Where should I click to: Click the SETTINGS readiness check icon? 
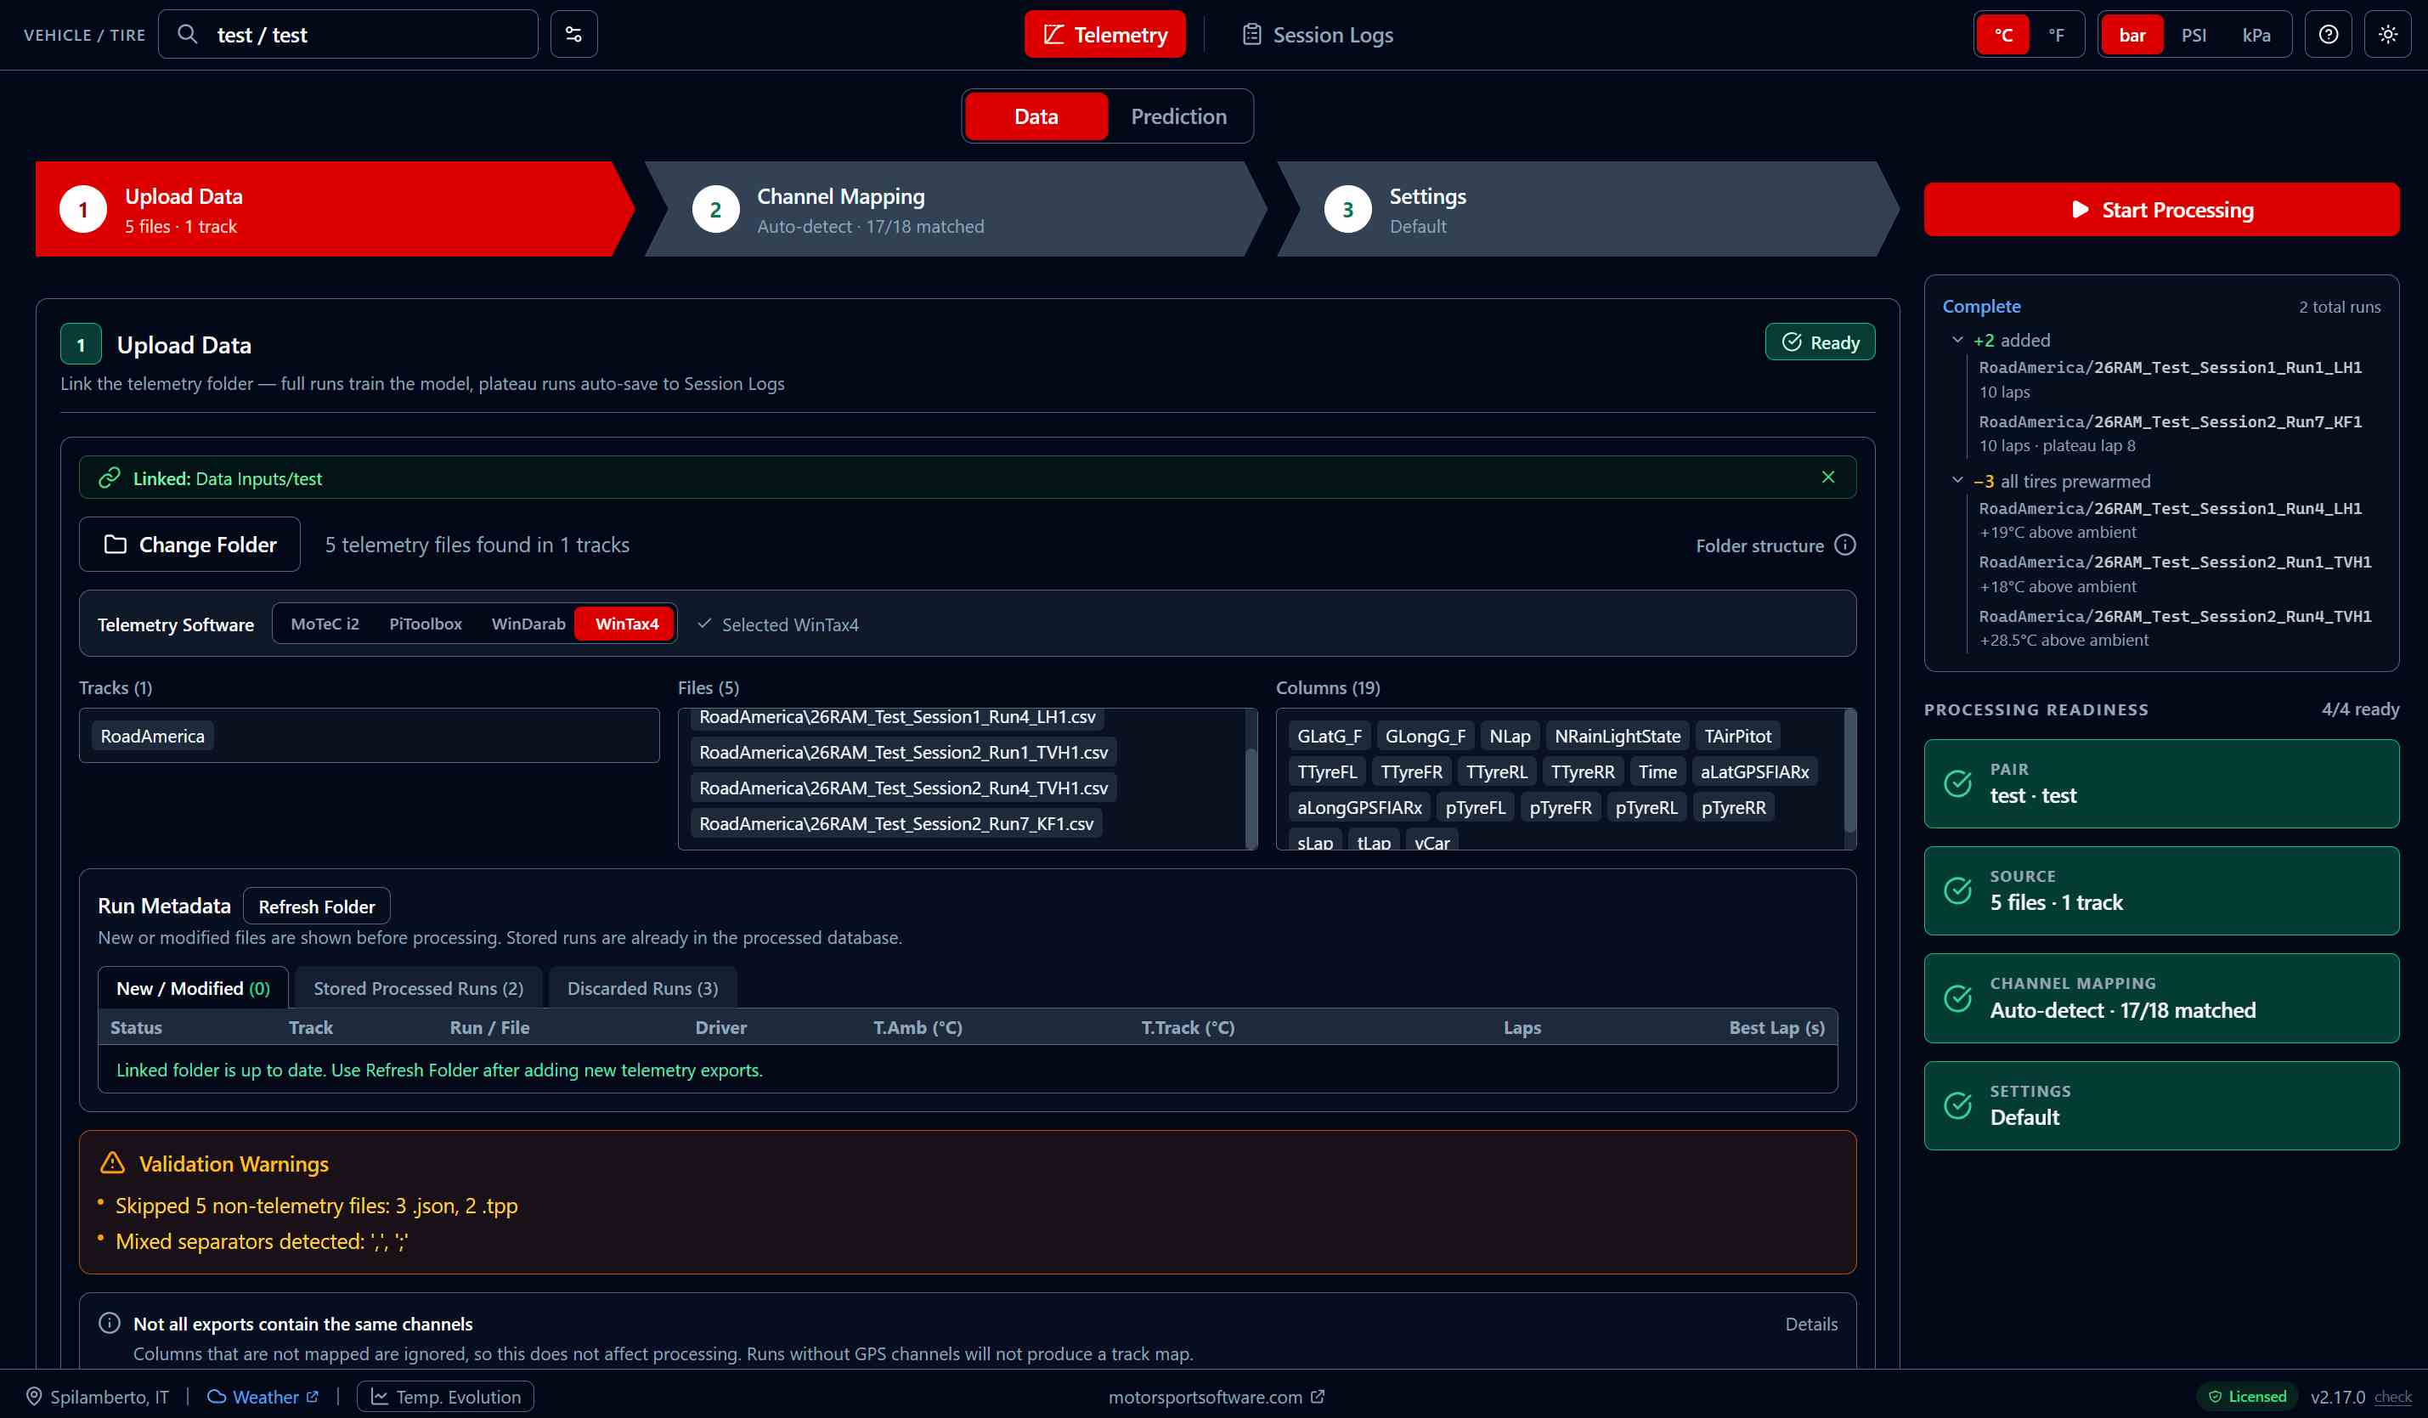point(1957,1105)
